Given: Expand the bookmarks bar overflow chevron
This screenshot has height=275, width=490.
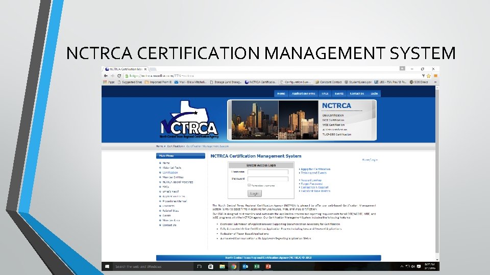Looking at the screenshot, I should [435, 81].
